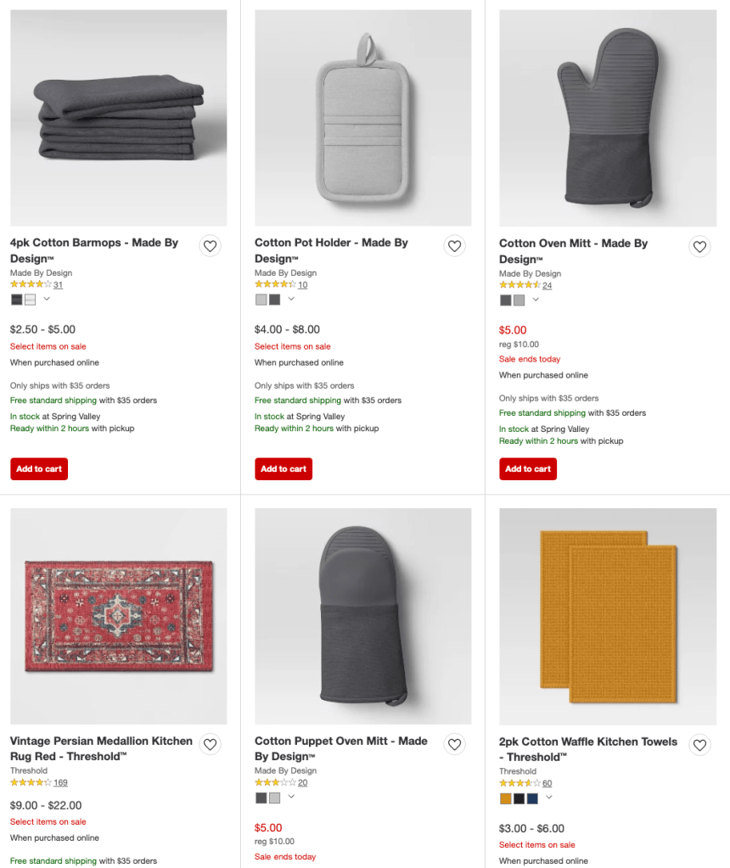Toggle favorite on Cotton Pot Holder

[454, 245]
